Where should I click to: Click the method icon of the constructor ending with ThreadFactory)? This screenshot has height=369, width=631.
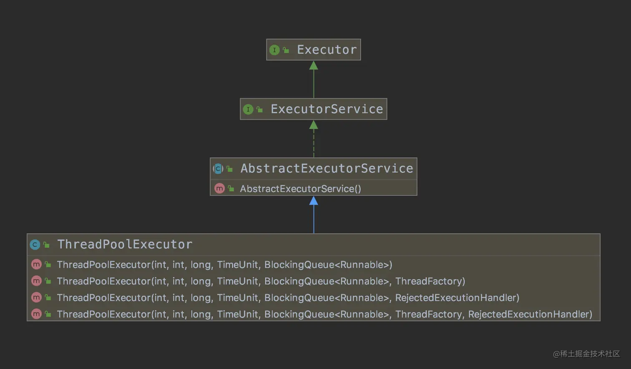(x=36, y=281)
